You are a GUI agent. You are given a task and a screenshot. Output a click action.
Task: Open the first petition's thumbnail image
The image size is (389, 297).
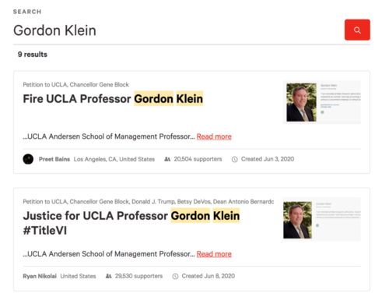[322, 102]
